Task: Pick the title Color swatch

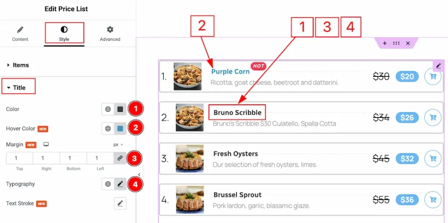Action: (120, 109)
